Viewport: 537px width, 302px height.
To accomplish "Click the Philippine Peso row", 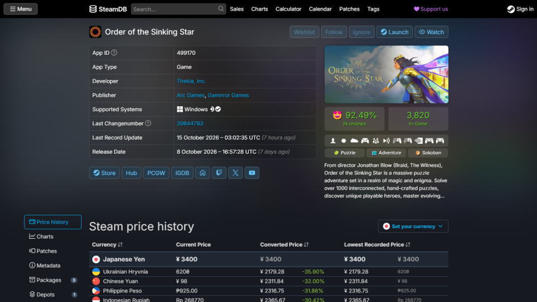I will pyautogui.click(x=268, y=291).
